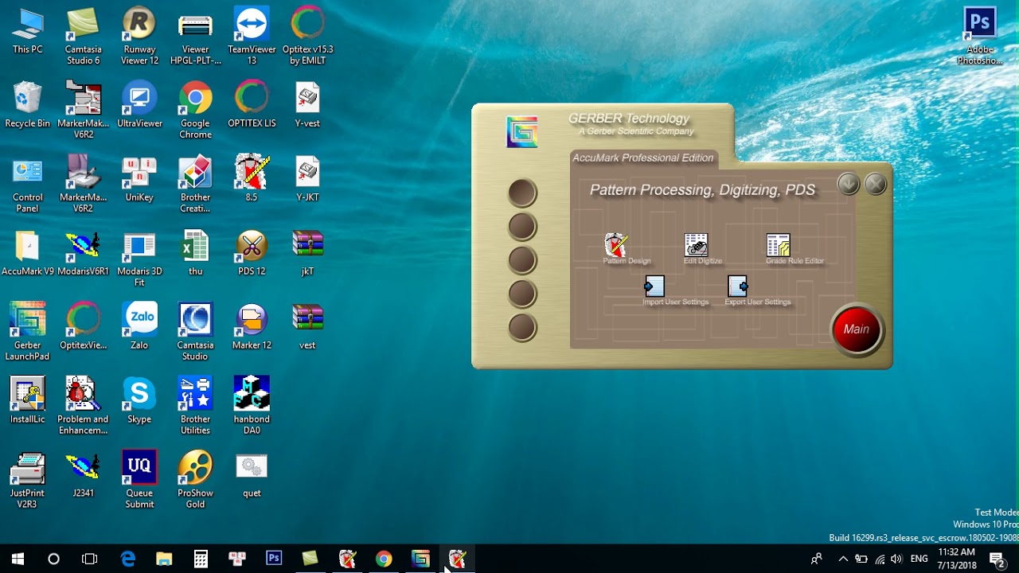This screenshot has width=1019, height=573.
Task: Show hidden system tray icons
Action: [843, 559]
